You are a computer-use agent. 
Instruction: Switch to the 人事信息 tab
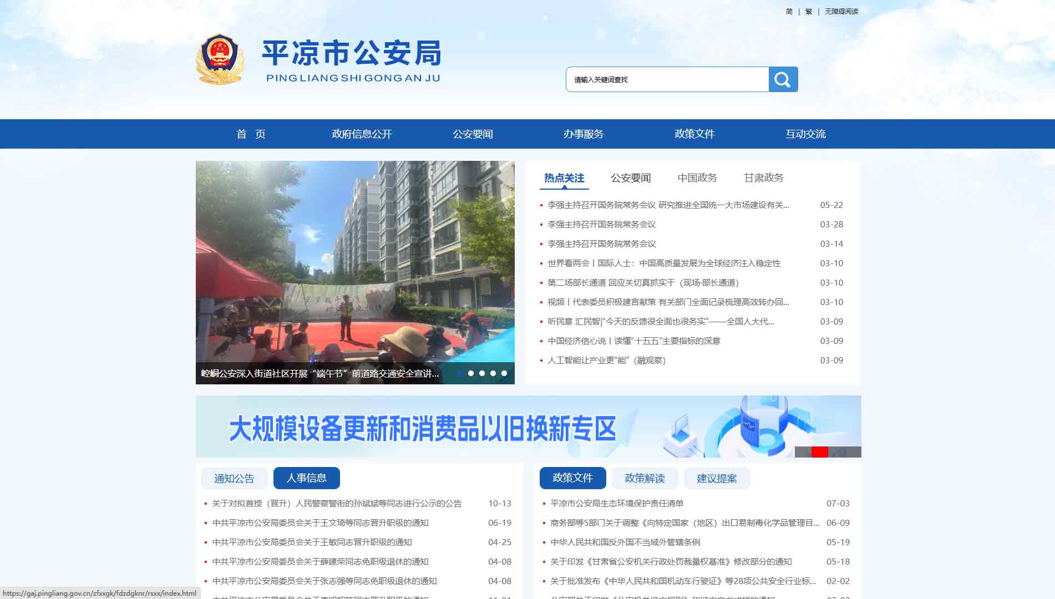[x=306, y=478]
